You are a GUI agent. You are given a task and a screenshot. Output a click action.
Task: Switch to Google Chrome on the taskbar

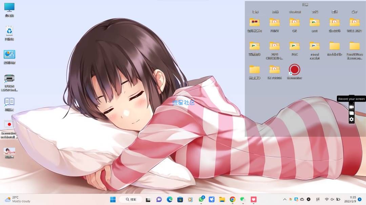click(x=232, y=199)
